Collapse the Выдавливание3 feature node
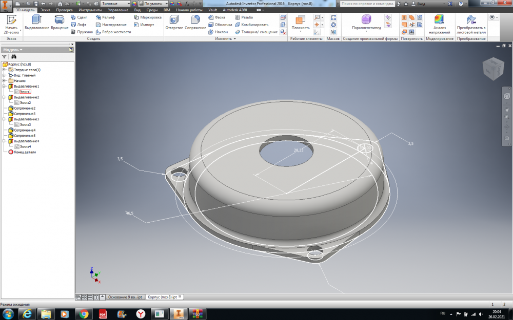513x320 pixels. 4,119
